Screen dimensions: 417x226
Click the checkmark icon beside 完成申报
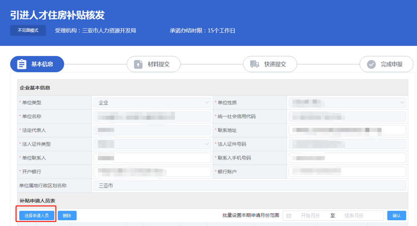[372, 64]
